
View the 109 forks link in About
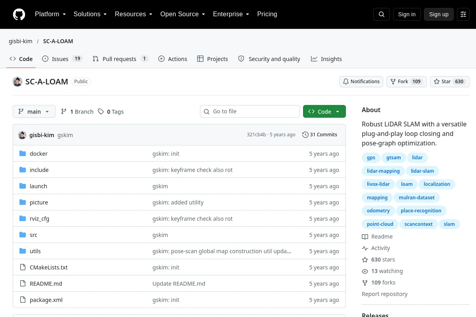point(379,283)
